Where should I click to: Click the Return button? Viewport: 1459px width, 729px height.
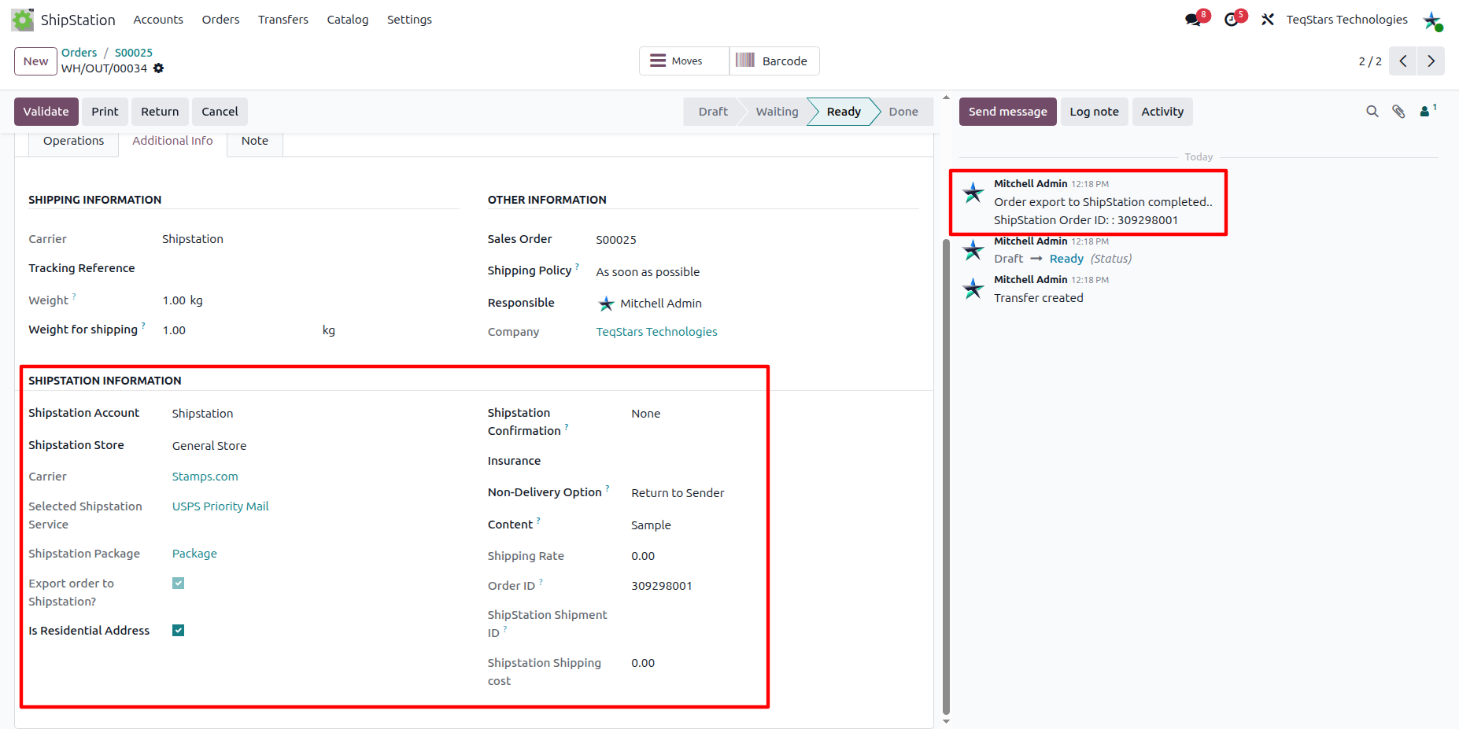coord(160,112)
